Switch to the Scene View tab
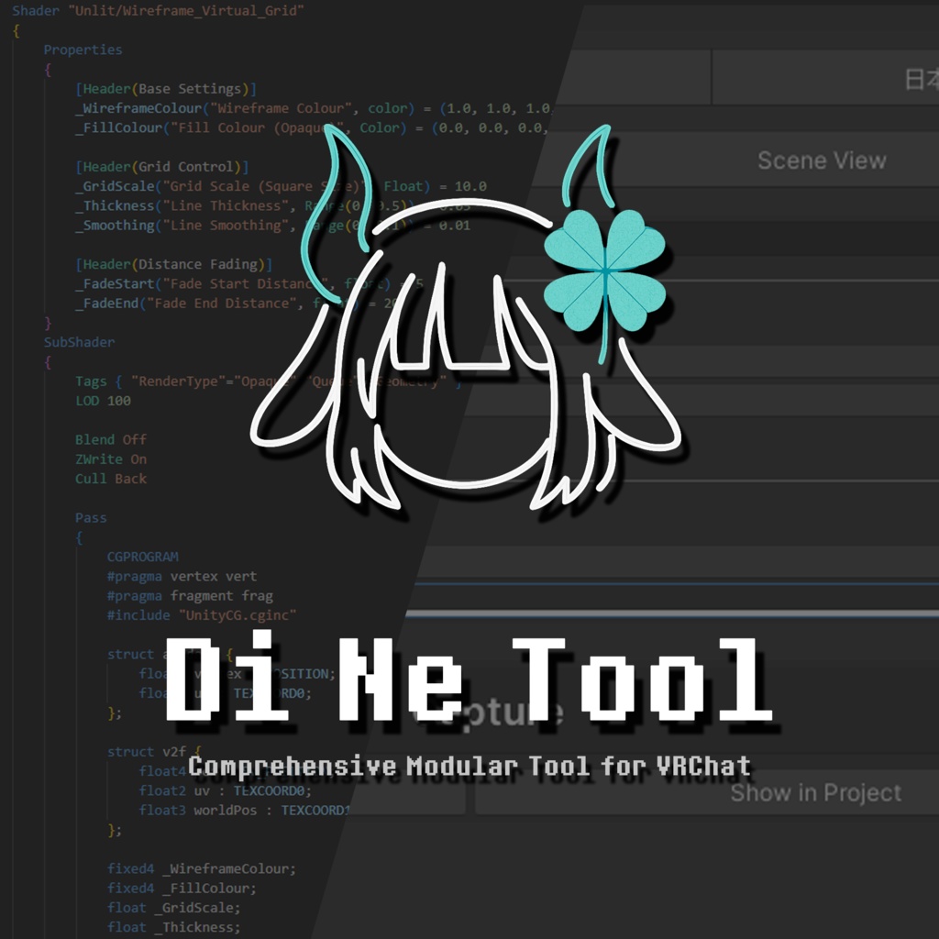 (x=821, y=160)
